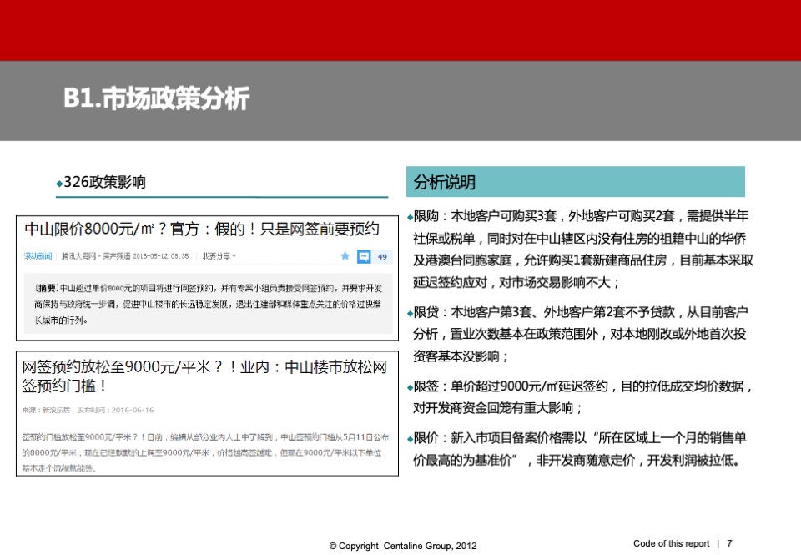The image size is (801, 555).
Task: Click the red diamond icon before 限购
Action: [409, 216]
